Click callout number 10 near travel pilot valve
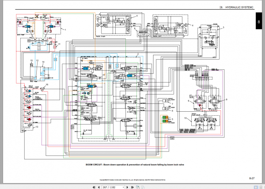This screenshot has width=265, height=189. point(185,118)
